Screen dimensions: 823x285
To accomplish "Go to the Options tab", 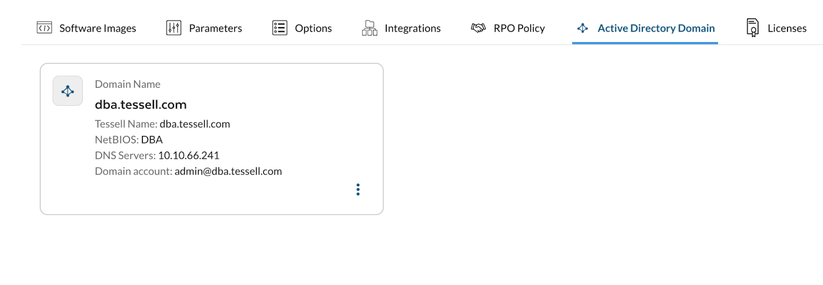I will [313, 28].
